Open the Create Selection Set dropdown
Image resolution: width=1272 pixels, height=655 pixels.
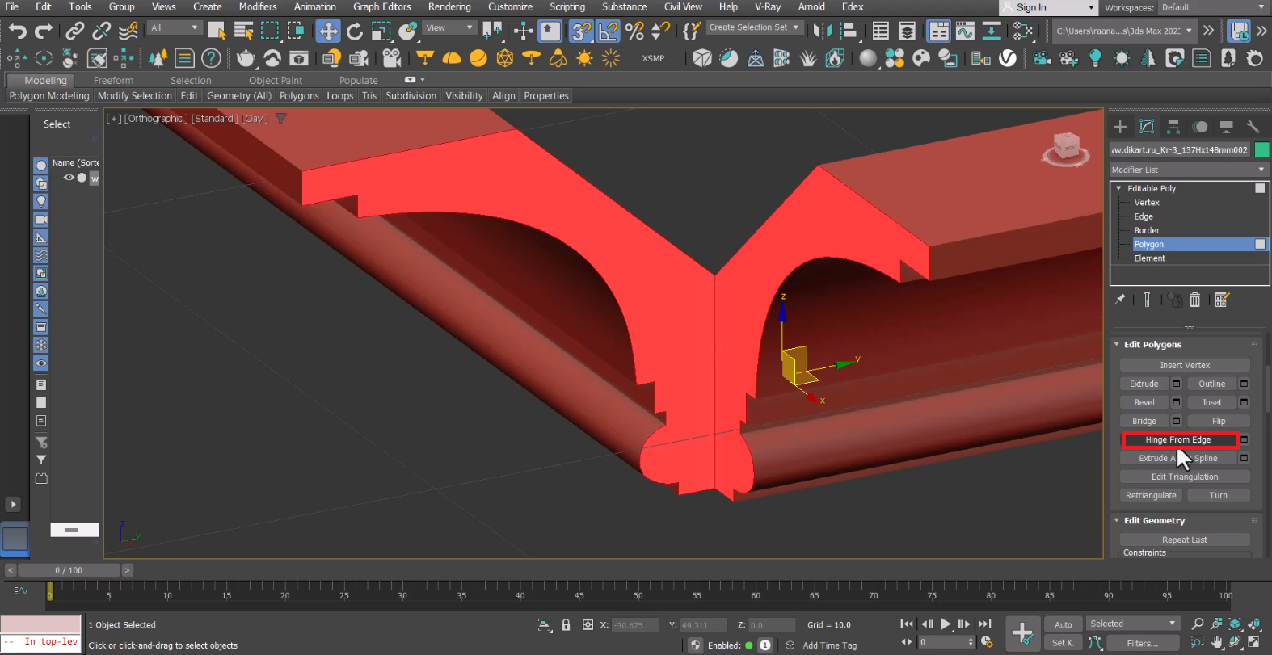[753, 27]
